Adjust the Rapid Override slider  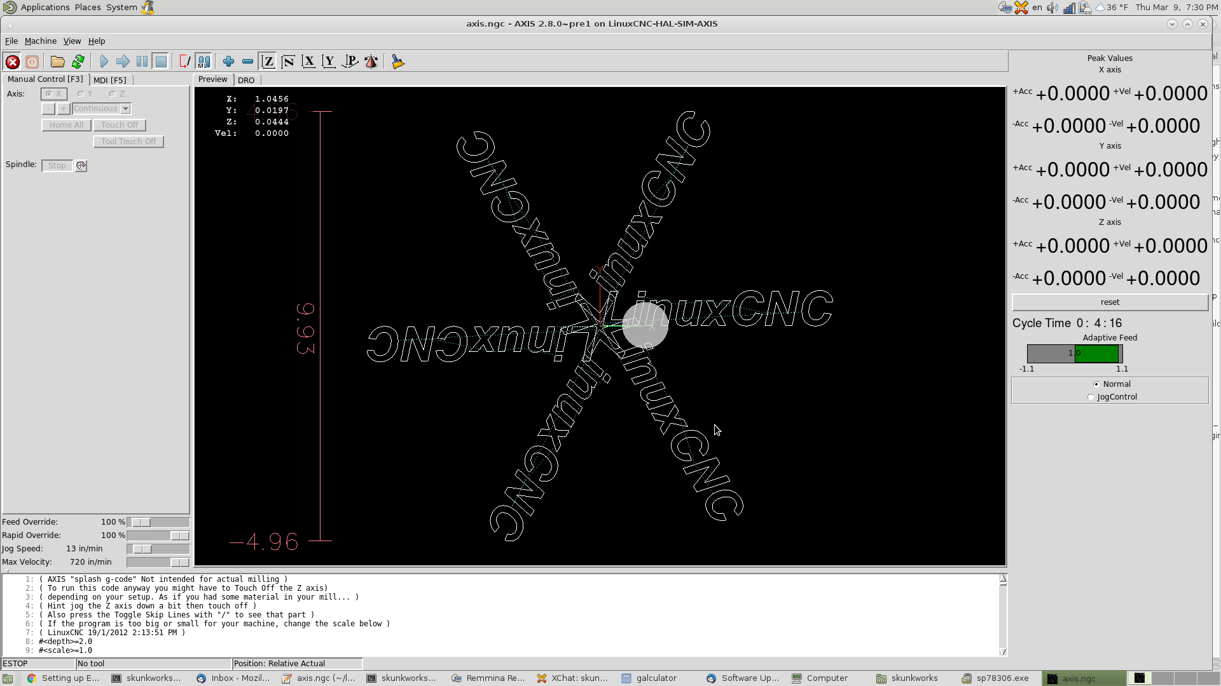[x=158, y=535]
